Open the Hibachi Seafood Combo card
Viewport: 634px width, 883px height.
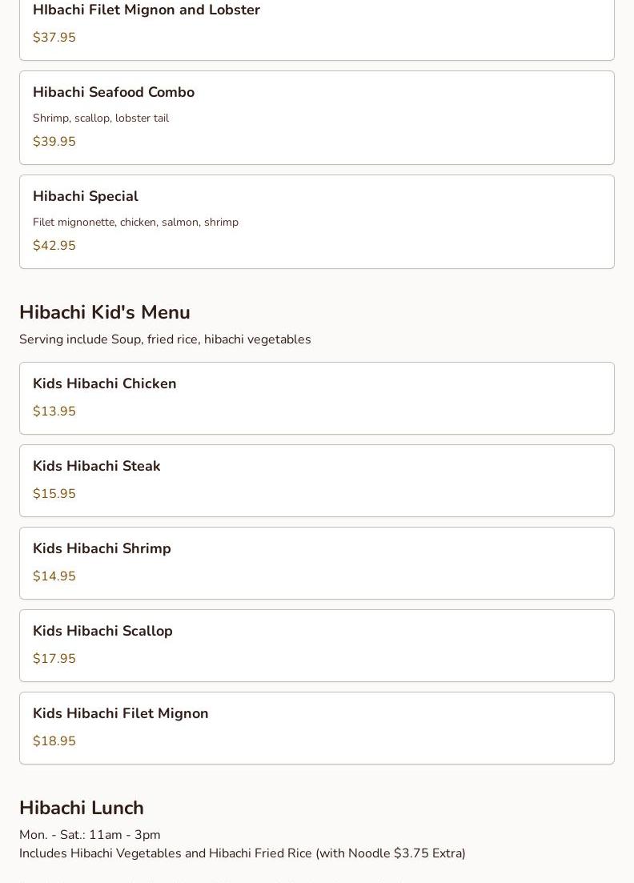(x=114, y=93)
